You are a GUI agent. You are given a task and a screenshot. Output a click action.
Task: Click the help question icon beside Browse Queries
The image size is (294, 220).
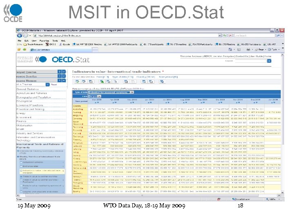(x=60, y=76)
